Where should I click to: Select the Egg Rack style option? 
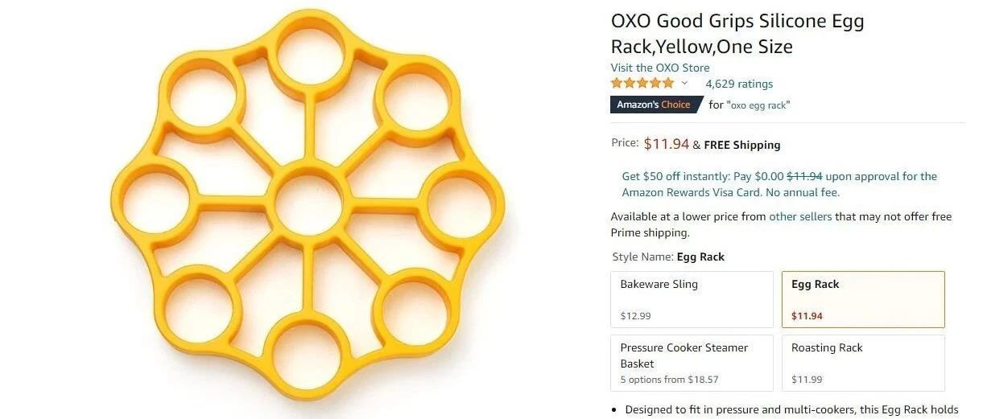pyautogui.click(x=862, y=299)
